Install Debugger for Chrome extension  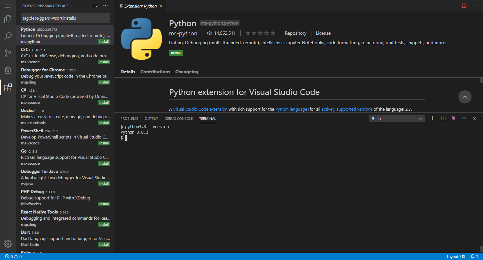104,83
